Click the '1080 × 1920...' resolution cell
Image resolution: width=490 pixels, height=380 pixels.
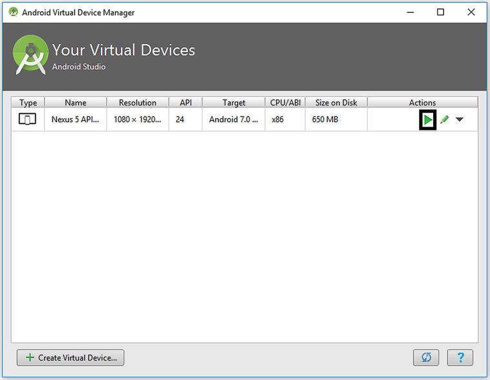click(138, 120)
